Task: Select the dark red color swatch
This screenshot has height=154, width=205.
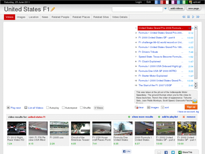Action: pyautogui.click(x=164, y=2)
